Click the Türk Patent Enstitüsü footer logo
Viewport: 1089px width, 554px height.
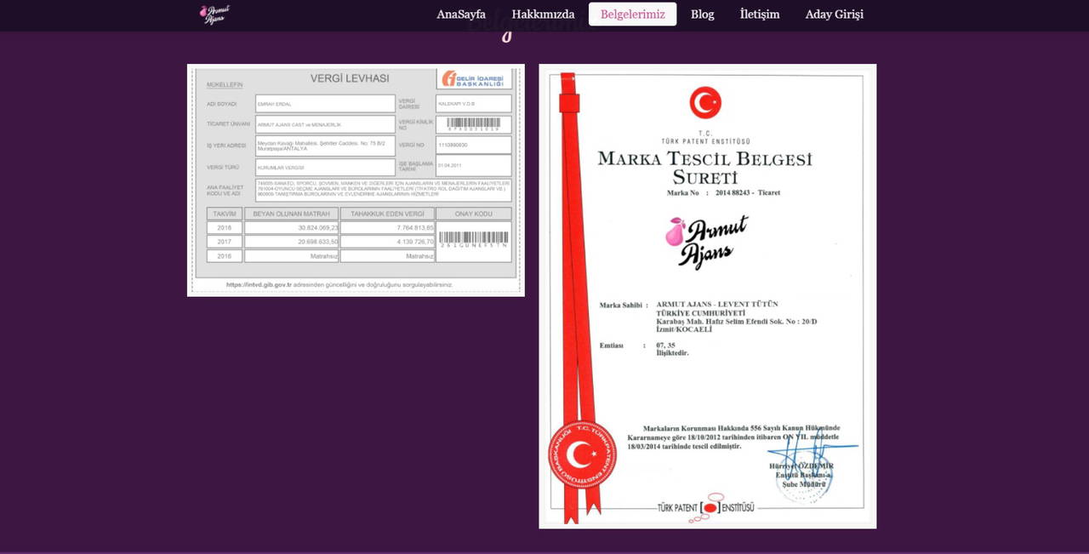[705, 507]
